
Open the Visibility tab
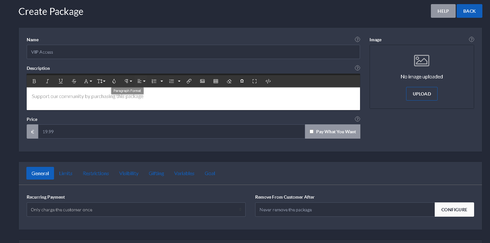[x=129, y=173]
